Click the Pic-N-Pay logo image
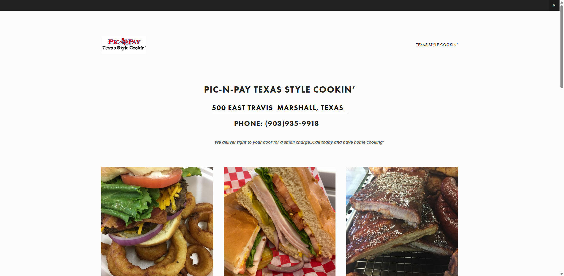The height and width of the screenshot is (276, 564). 124,45
